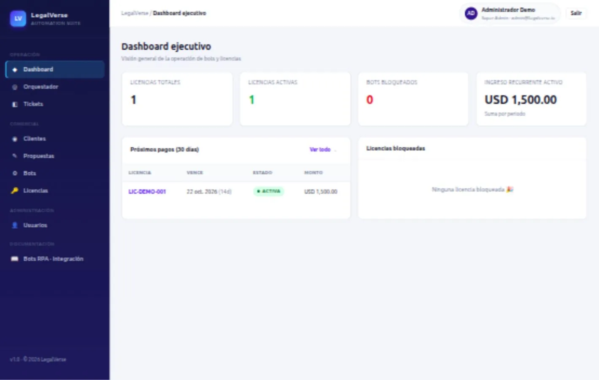Screen dimensions: 599x380
Task: Click the Administrador Demo user name
Action: pos(508,10)
